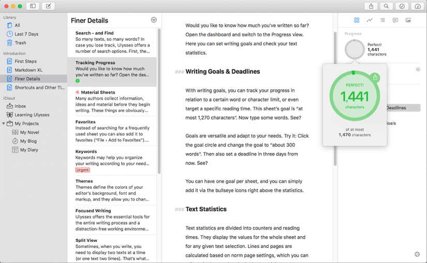427x263 pixels.
Task: Open the filter icon next to Finer Details
Action: tap(154, 20)
